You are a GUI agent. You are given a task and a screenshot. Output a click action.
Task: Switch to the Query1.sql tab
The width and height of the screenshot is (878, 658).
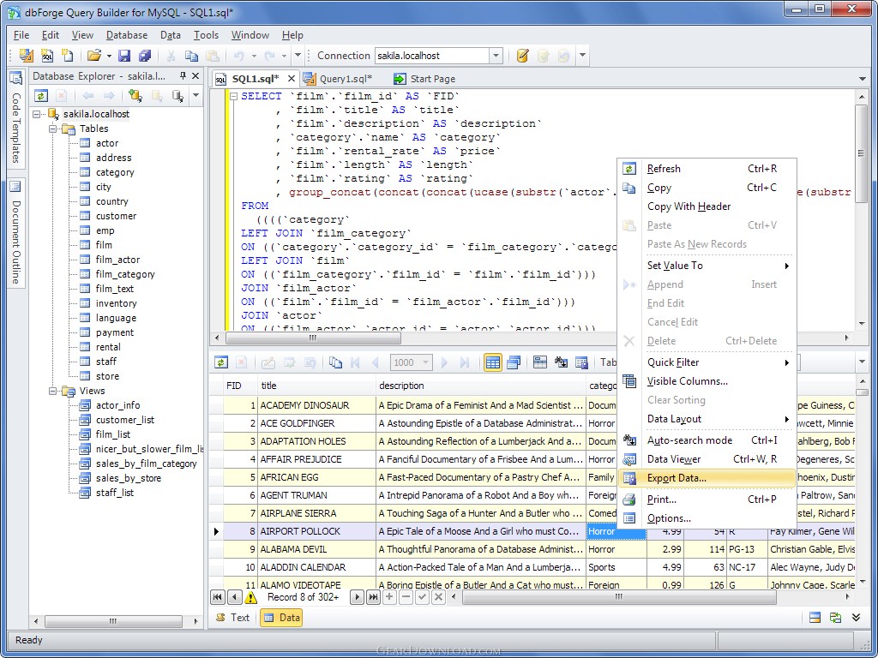tap(338, 79)
